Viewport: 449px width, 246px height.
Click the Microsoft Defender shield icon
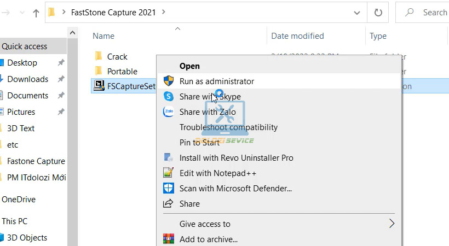pos(169,189)
